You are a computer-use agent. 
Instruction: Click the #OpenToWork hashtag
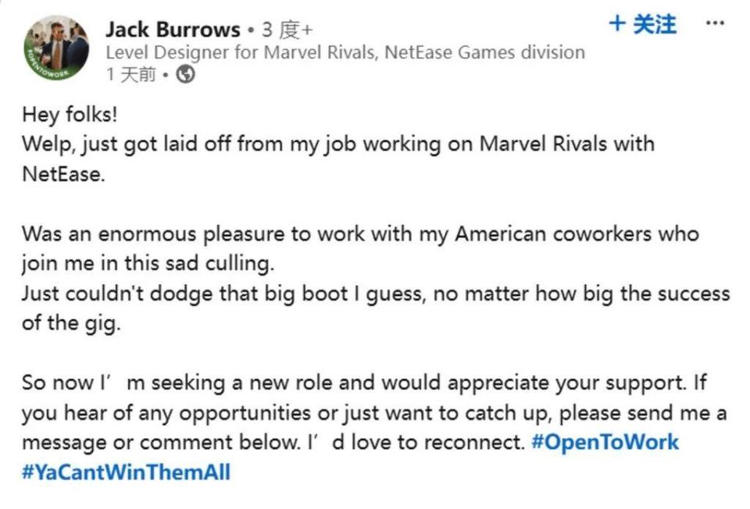pyautogui.click(x=605, y=442)
